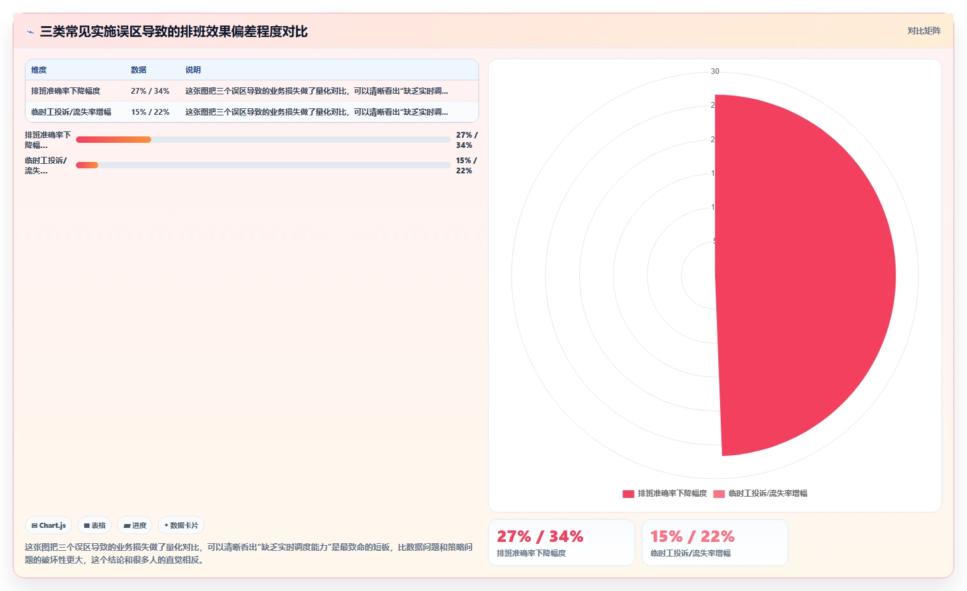Select the 排班准确率下降幅度 table row
Screen dimensions: 967x591
pos(252,91)
